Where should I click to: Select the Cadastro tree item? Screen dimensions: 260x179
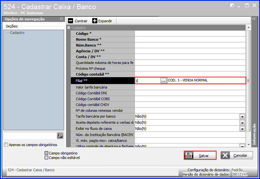tap(17, 33)
